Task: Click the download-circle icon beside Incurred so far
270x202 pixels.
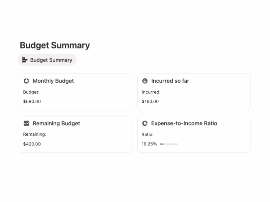Action: [144, 81]
